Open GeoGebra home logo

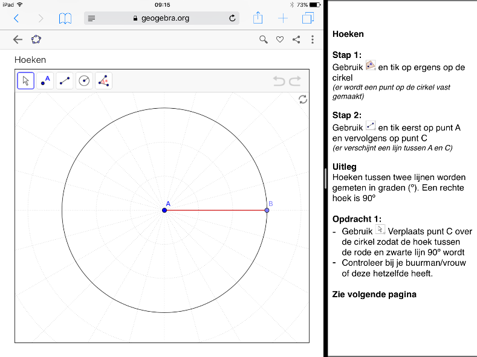[x=36, y=39]
